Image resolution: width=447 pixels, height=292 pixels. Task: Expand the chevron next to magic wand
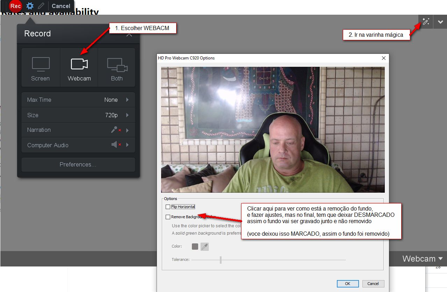coord(440,22)
